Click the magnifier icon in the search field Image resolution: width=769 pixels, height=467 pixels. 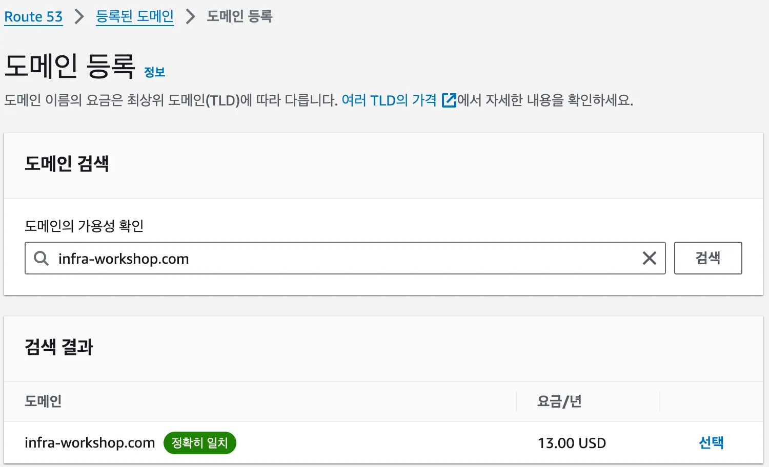click(41, 258)
